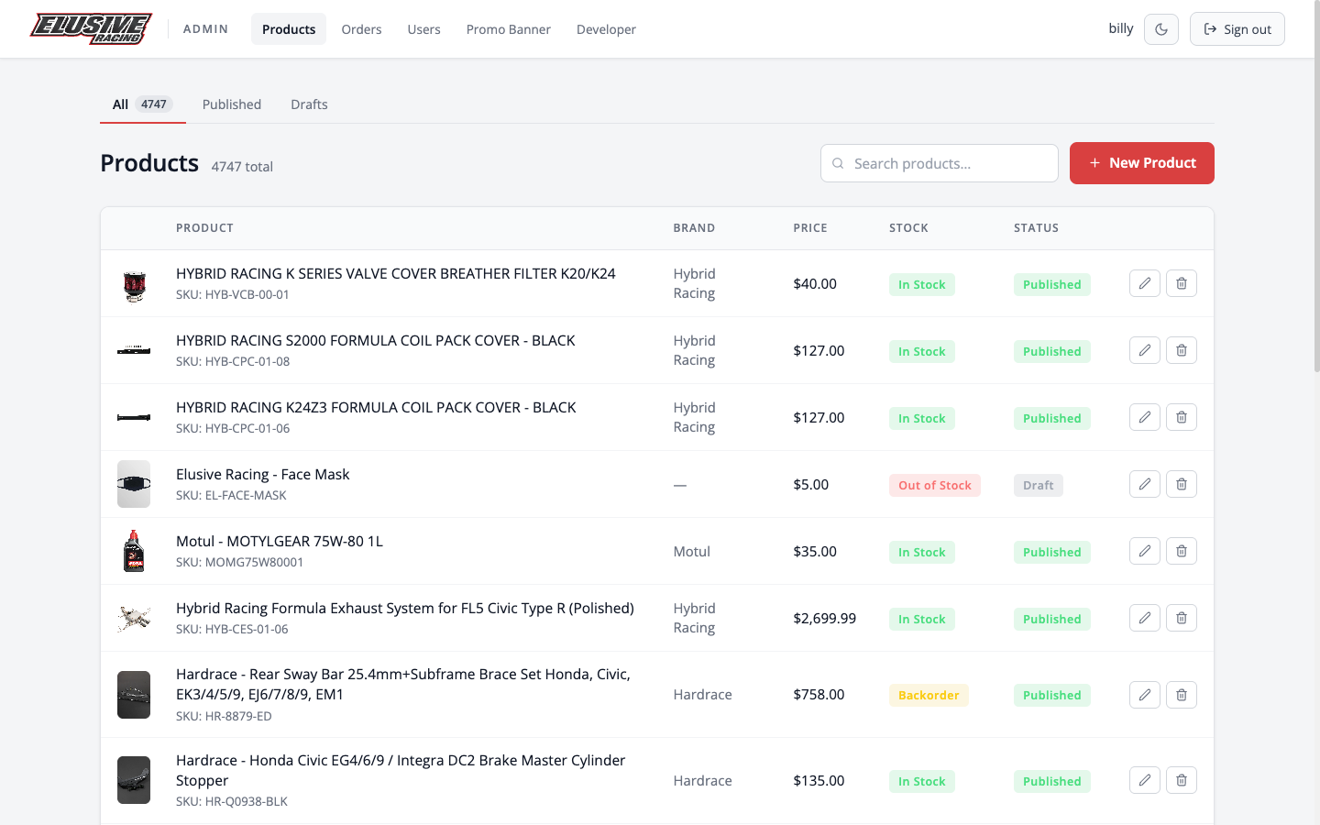Select the All products tab
The width and height of the screenshot is (1320, 825).
click(142, 104)
